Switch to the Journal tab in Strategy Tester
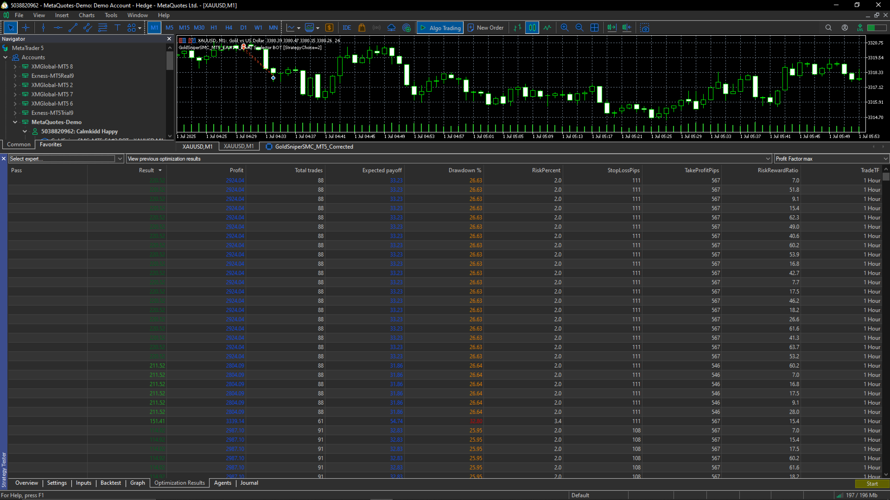 pos(249,483)
